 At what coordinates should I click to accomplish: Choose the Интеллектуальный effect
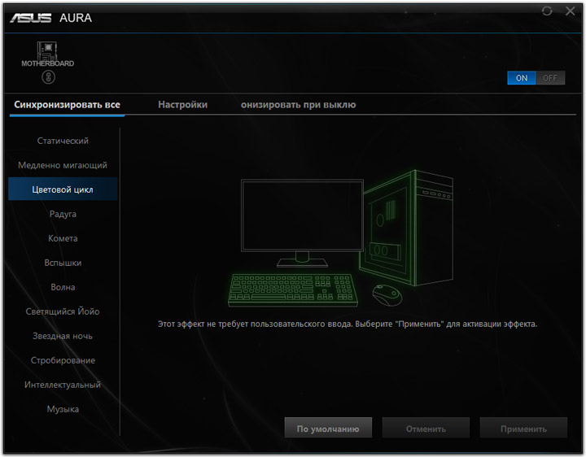pos(63,385)
